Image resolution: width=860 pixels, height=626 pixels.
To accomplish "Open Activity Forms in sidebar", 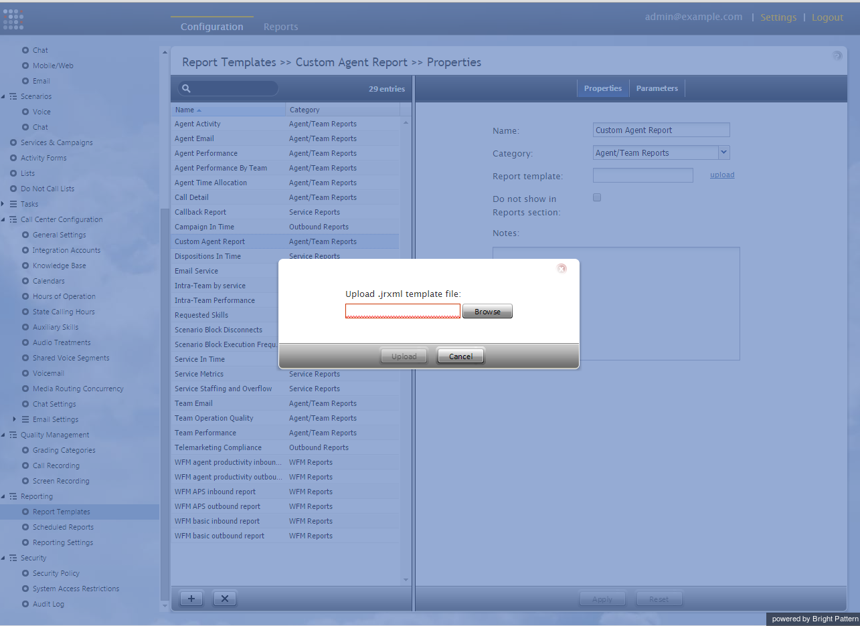I will pyautogui.click(x=43, y=158).
